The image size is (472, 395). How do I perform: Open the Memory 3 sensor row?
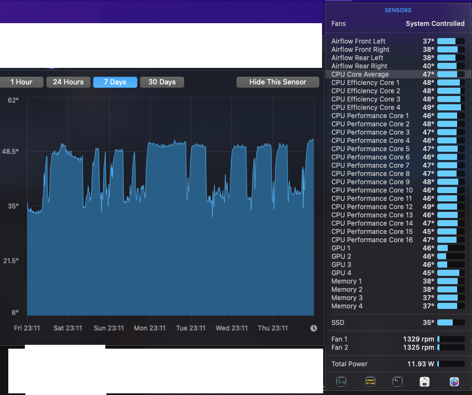pyautogui.click(x=398, y=298)
